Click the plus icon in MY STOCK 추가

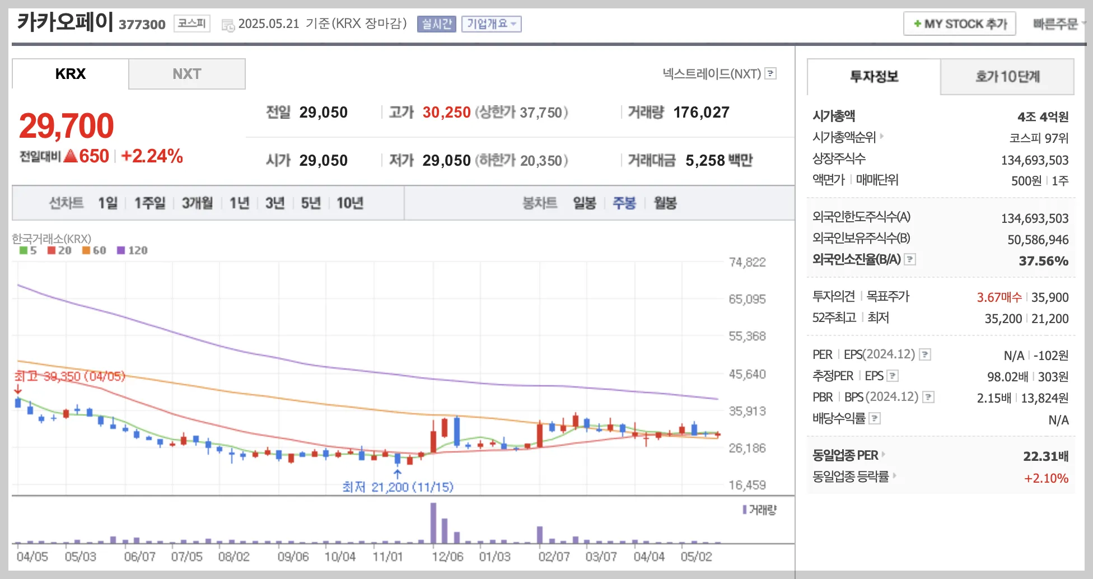pos(917,24)
